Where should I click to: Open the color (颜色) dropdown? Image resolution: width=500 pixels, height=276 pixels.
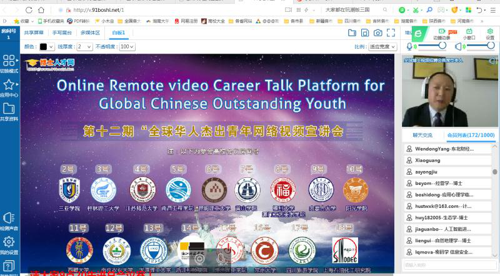point(47,47)
